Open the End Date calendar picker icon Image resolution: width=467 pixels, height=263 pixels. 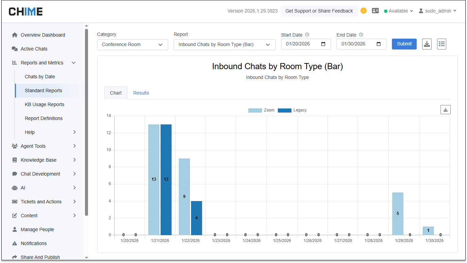[379, 44]
